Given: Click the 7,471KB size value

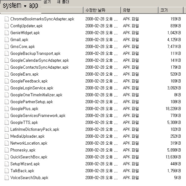Looking at the screenshot, I should [174, 46].
